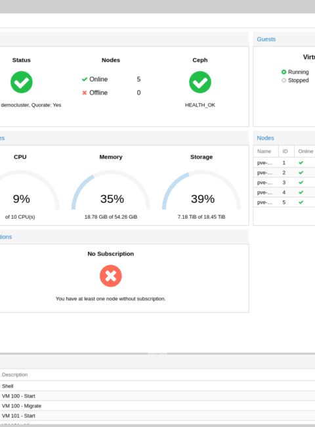
Task: Click the Online nodes count 5
Action: [x=138, y=79]
